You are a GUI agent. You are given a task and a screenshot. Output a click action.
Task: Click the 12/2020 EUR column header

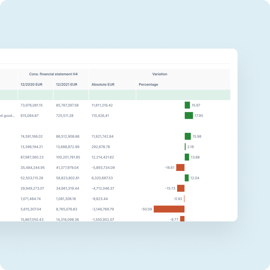[x=31, y=85]
